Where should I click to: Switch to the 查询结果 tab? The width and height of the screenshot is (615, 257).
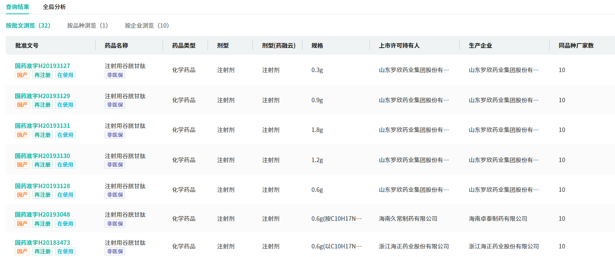(18, 7)
